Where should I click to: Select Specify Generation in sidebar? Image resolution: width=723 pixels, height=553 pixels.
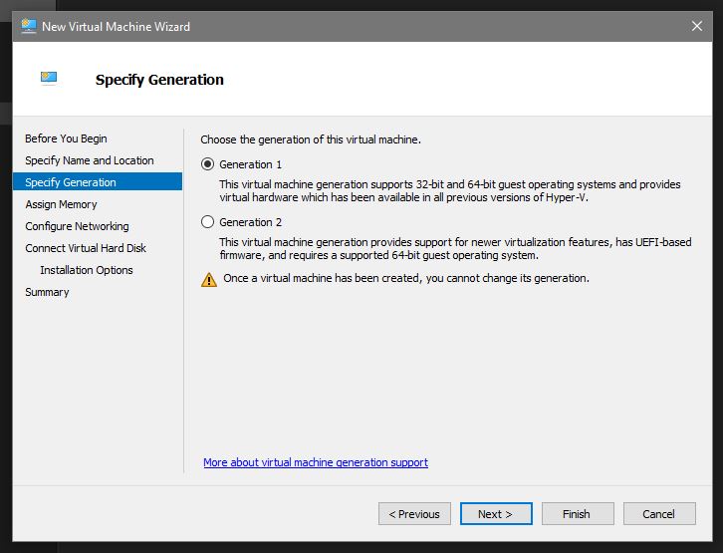click(x=71, y=182)
